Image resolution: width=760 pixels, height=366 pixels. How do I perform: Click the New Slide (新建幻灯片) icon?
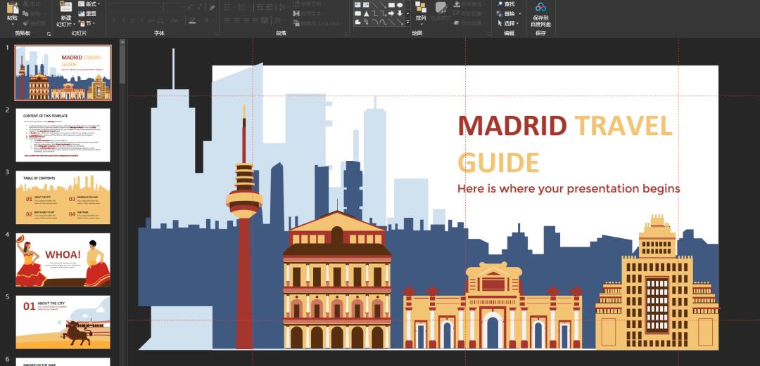pos(65,7)
